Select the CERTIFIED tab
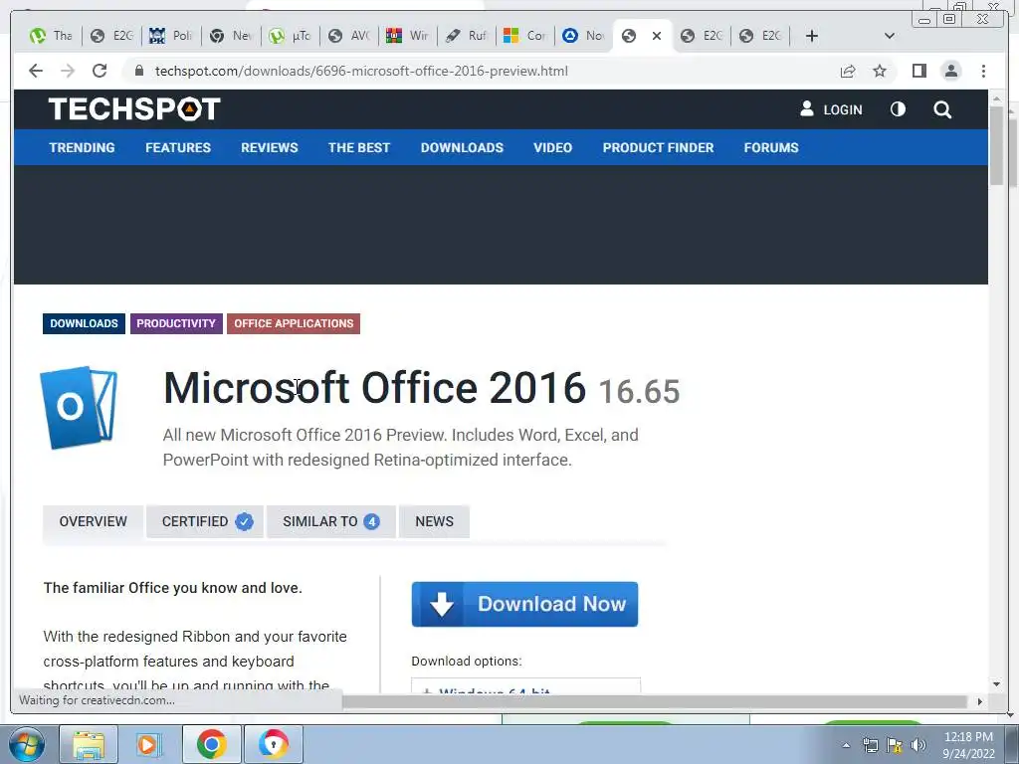Image resolution: width=1019 pixels, height=764 pixels. click(205, 521)
